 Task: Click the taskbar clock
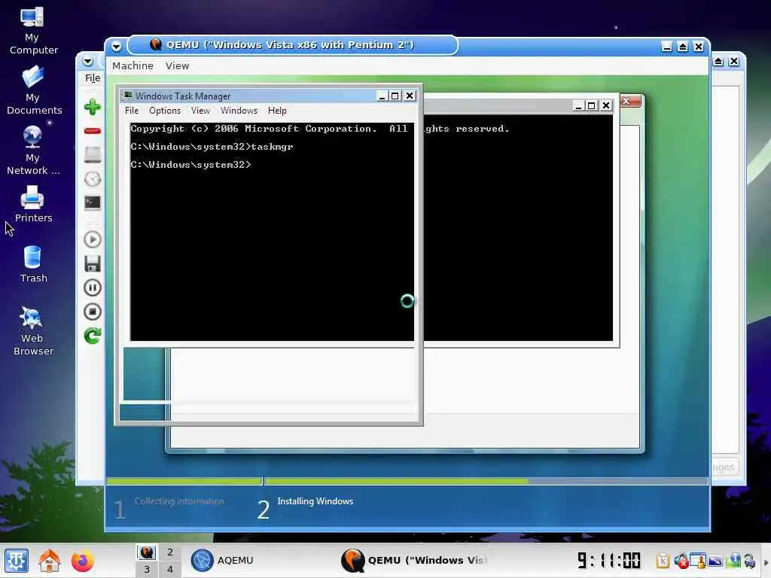(x=608, y=560)
